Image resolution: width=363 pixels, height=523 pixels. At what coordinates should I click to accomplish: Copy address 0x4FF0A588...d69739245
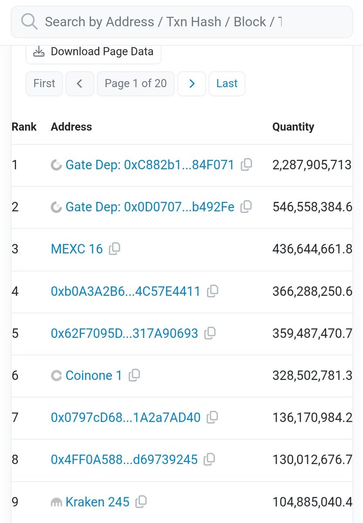tap(210, 459)
